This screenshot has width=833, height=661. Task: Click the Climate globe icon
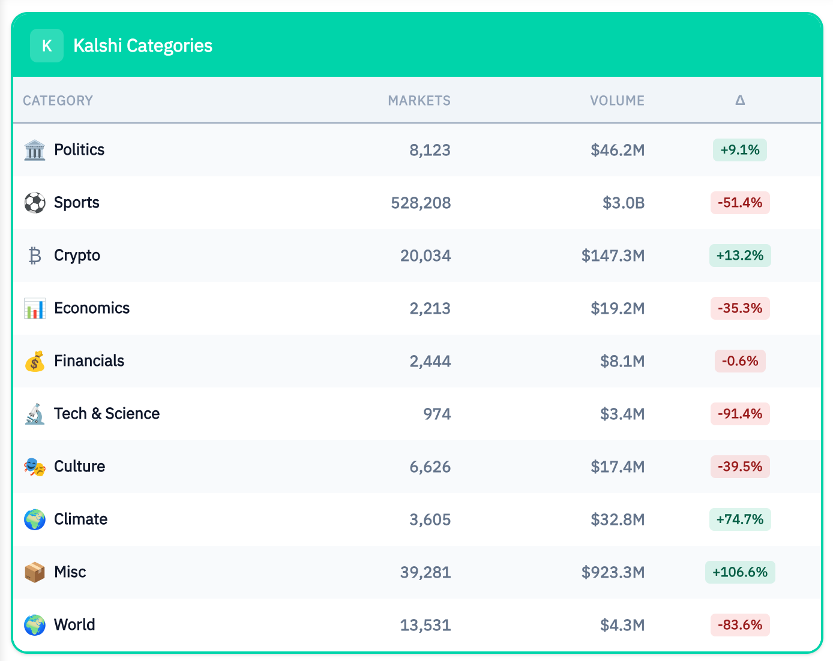point(35,519)
